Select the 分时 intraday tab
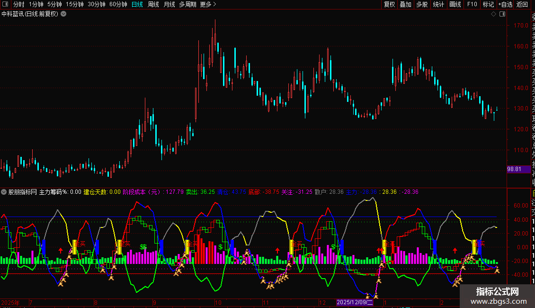 pyautogui.click(x=18, y=4)
